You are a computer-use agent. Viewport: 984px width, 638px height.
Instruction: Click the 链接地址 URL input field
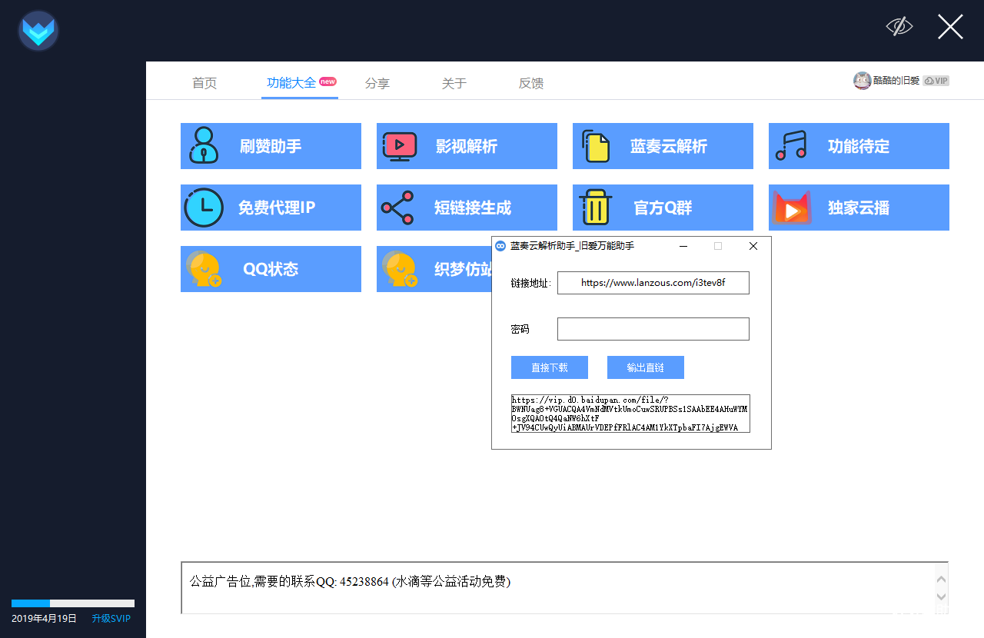tap(653, 283)
